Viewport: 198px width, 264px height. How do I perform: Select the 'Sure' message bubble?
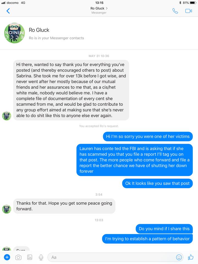tap(21, 250)
